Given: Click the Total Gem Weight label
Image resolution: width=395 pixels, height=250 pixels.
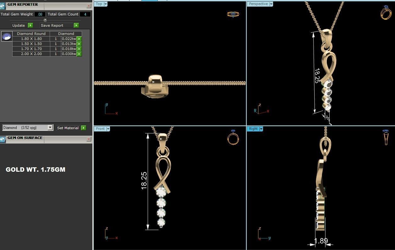Looking at the screenshot, I should [x=17, y=14].
